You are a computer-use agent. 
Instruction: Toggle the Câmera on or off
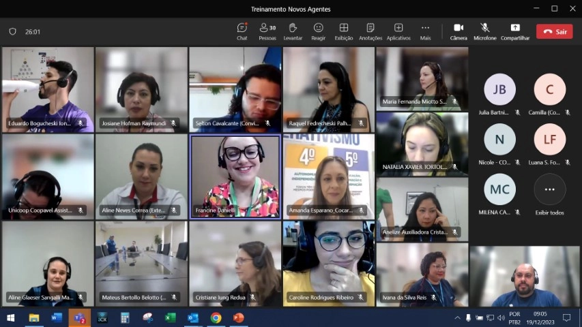459,31
